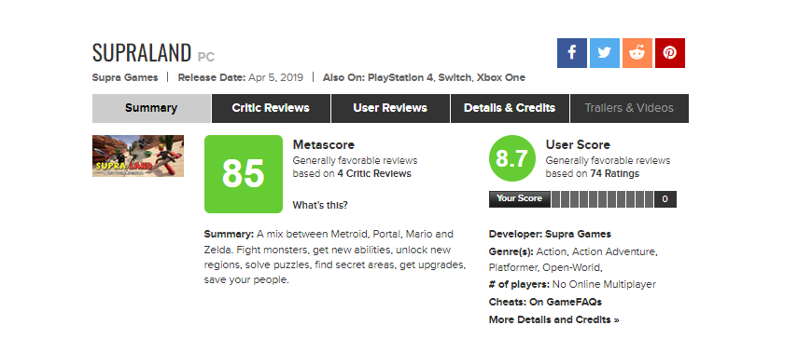Open the 4 Critic Reviews link
The height and width of the screenshot is (339, 798).
(374, 173)
